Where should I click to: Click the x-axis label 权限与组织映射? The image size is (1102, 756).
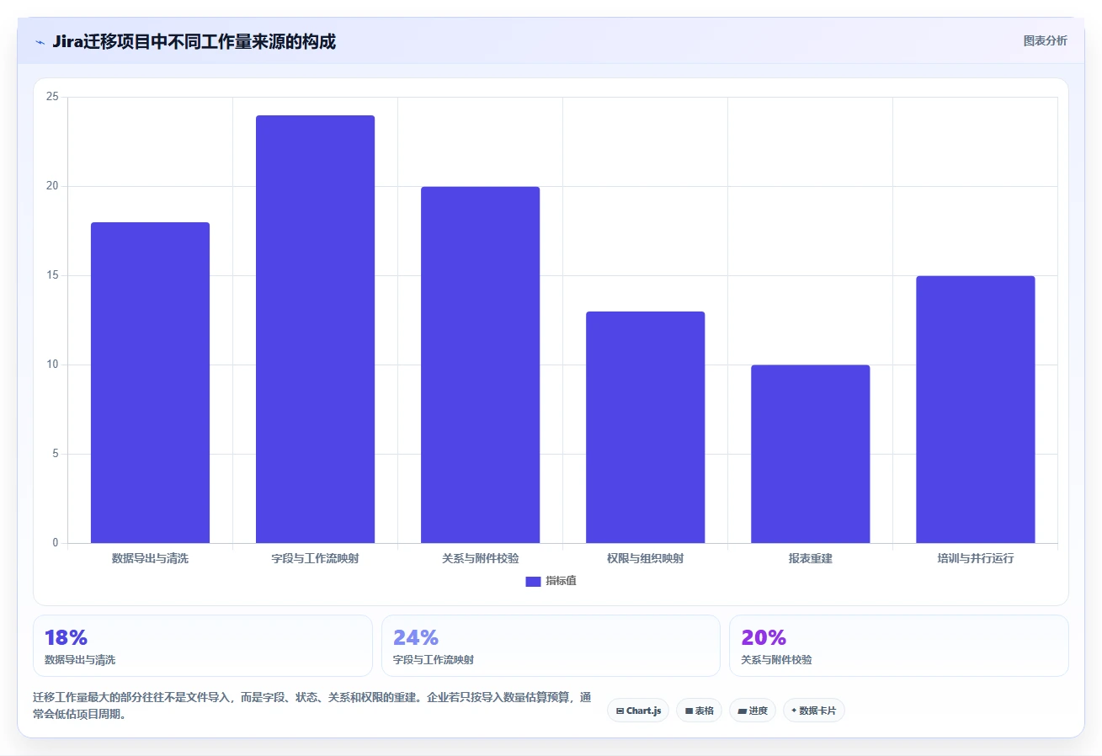(645, 558)
